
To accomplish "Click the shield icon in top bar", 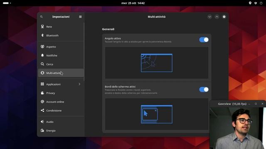I will click(256, 3).
